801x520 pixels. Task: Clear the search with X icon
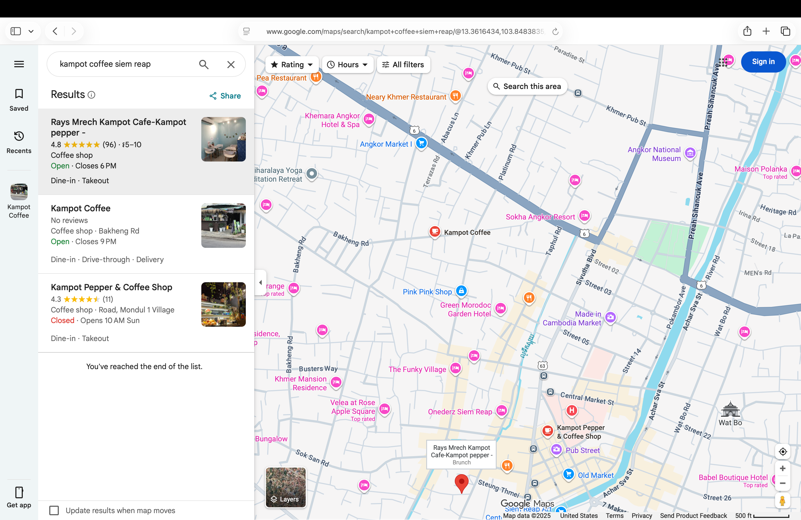coord(231,64)
